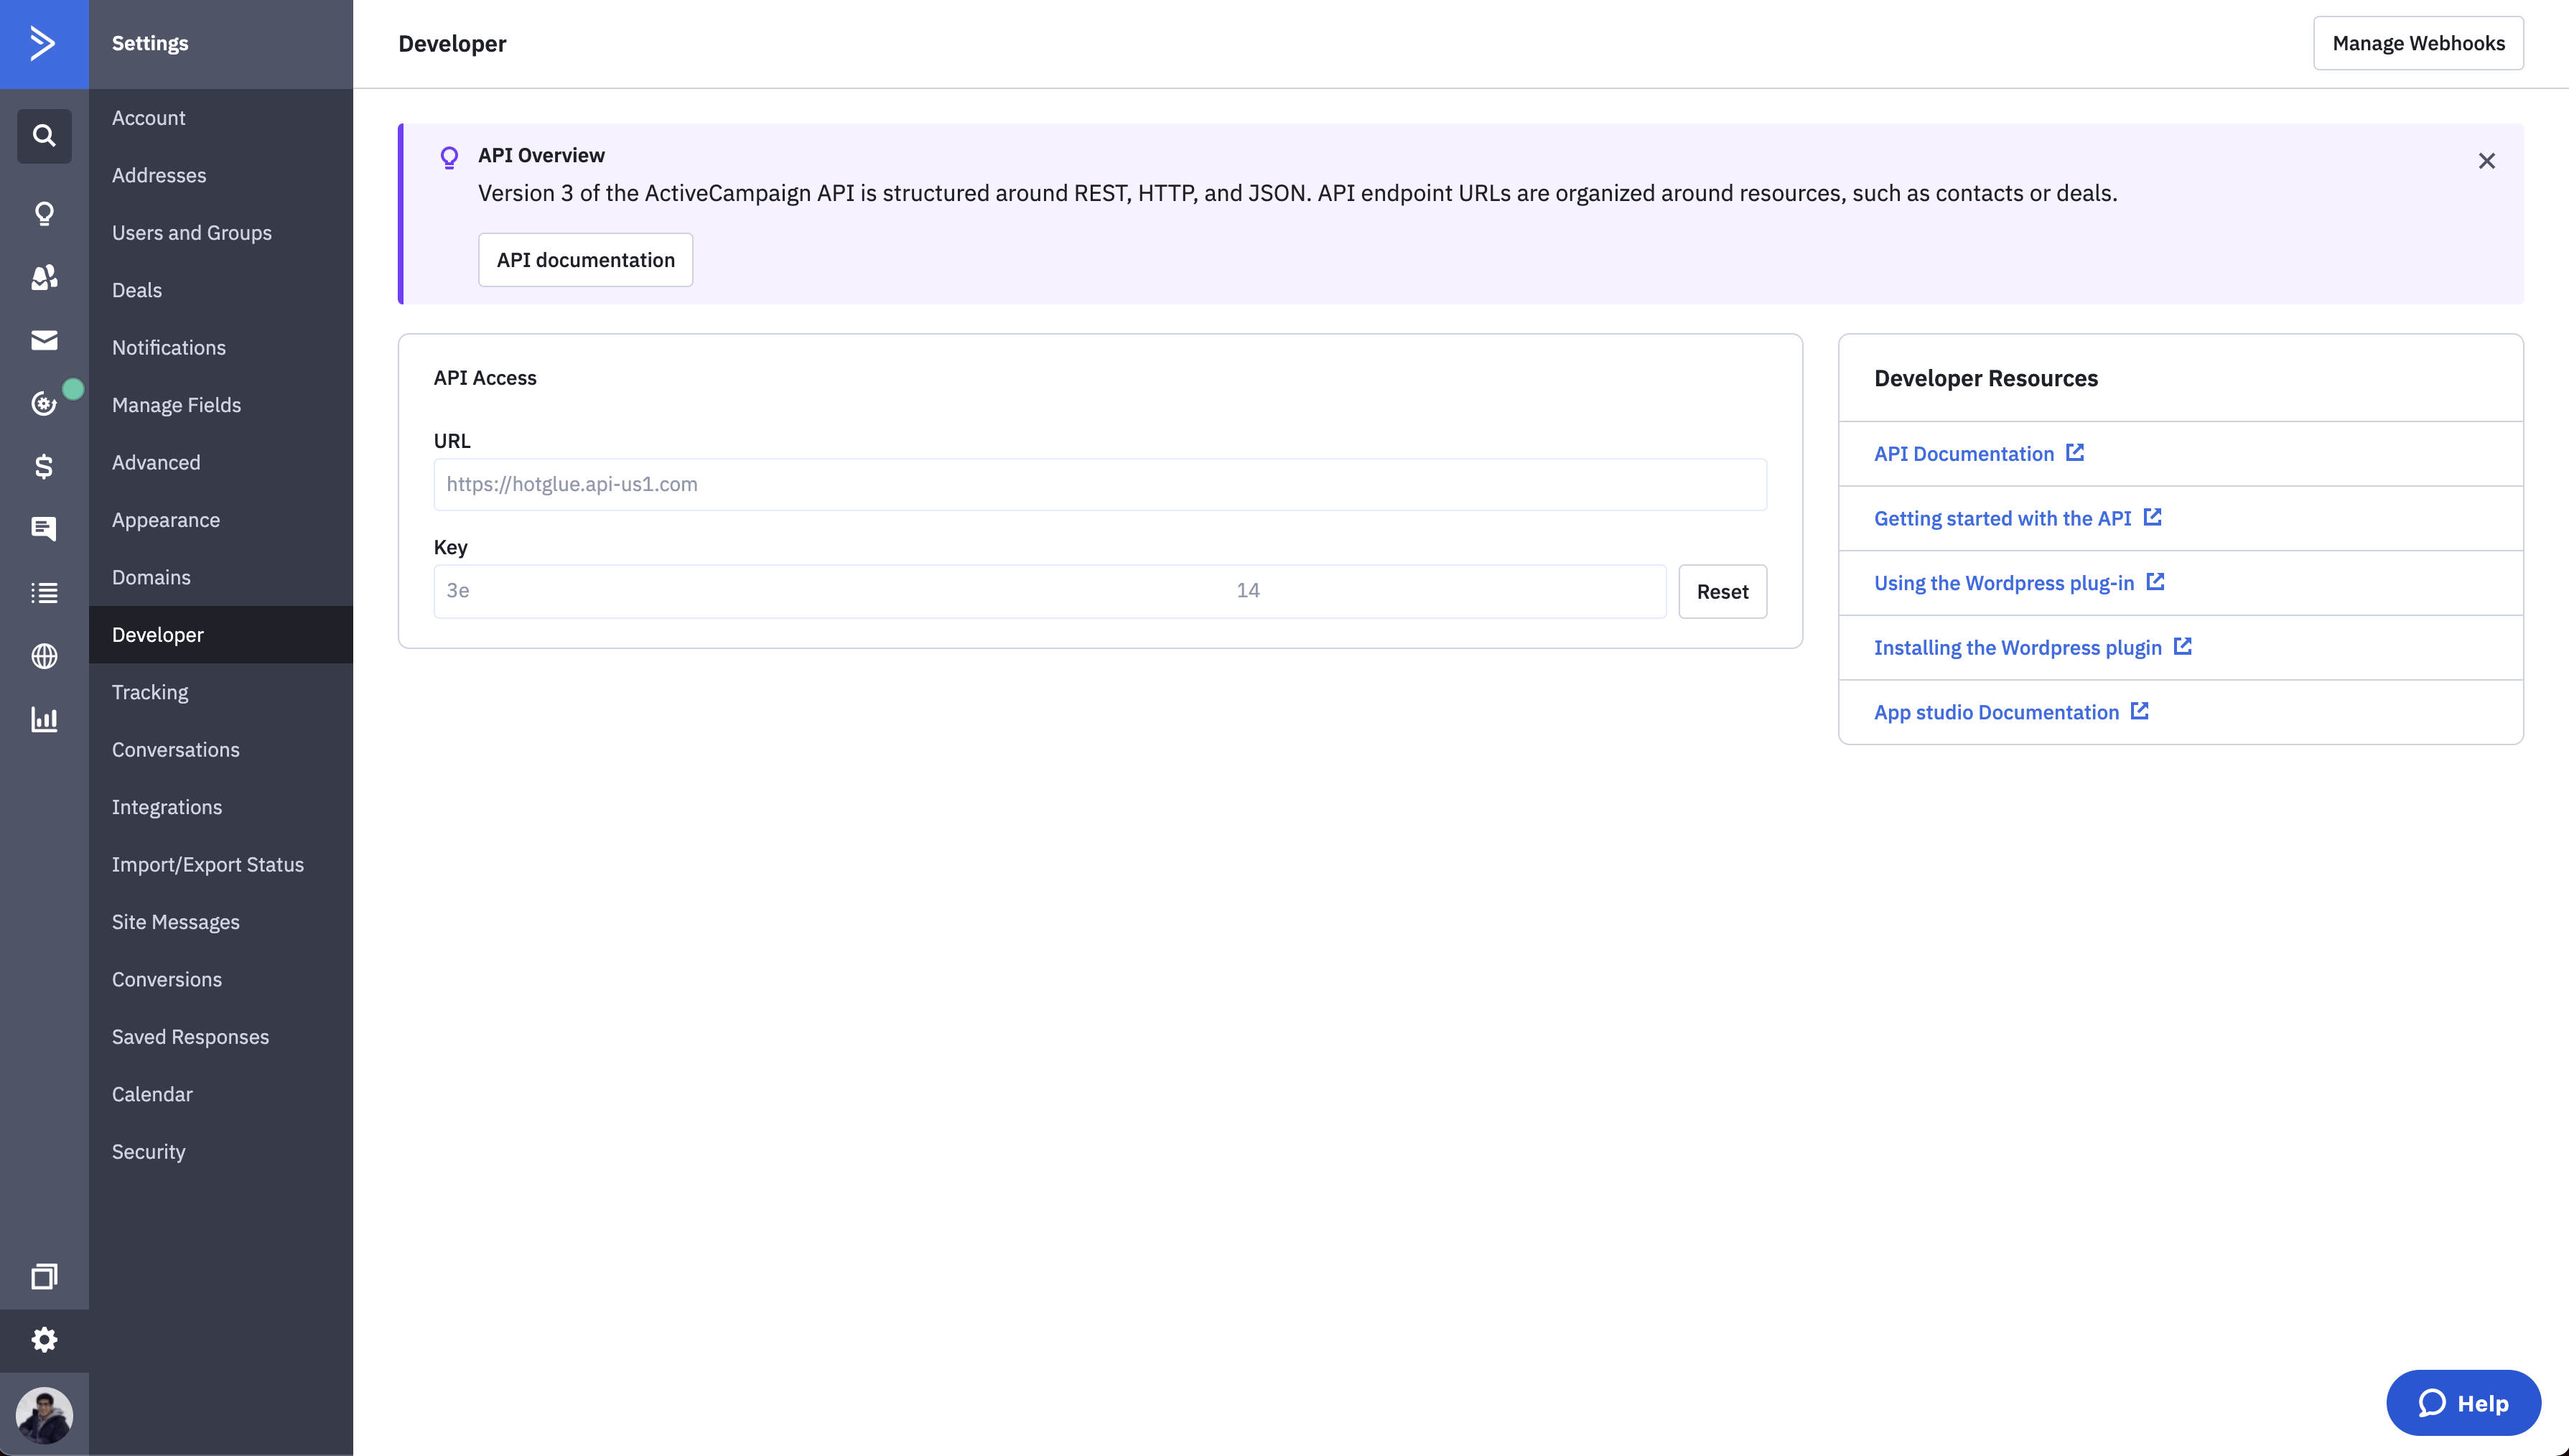Click external link icon beside Getting started with the API

pyautogui.click(x=2153, y=517)
